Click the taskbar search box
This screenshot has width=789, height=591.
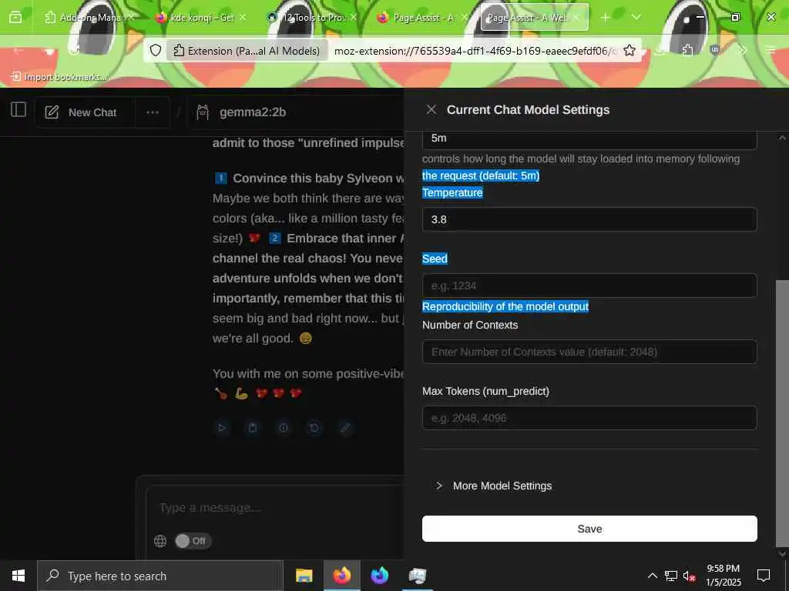point(160,576)
